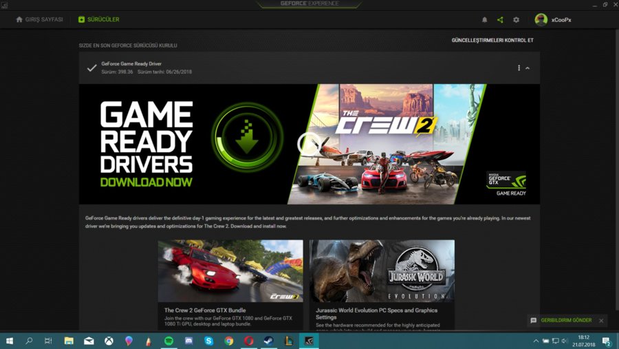Open the settings gear
This screenshot has width=619, height=349.
pos(516,20)
